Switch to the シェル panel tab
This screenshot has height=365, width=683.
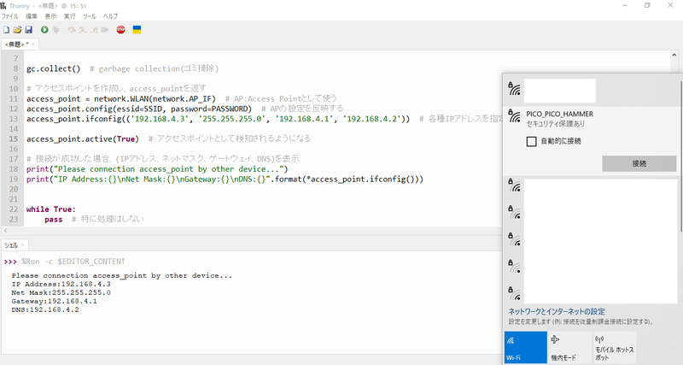pyautogui.click(x=12, y=245)
